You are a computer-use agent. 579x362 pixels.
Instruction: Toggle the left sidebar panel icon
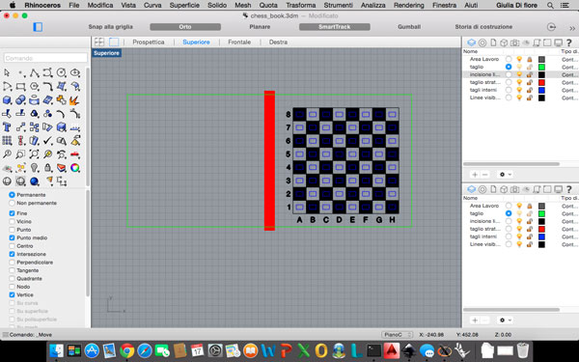tap(38, 27)
